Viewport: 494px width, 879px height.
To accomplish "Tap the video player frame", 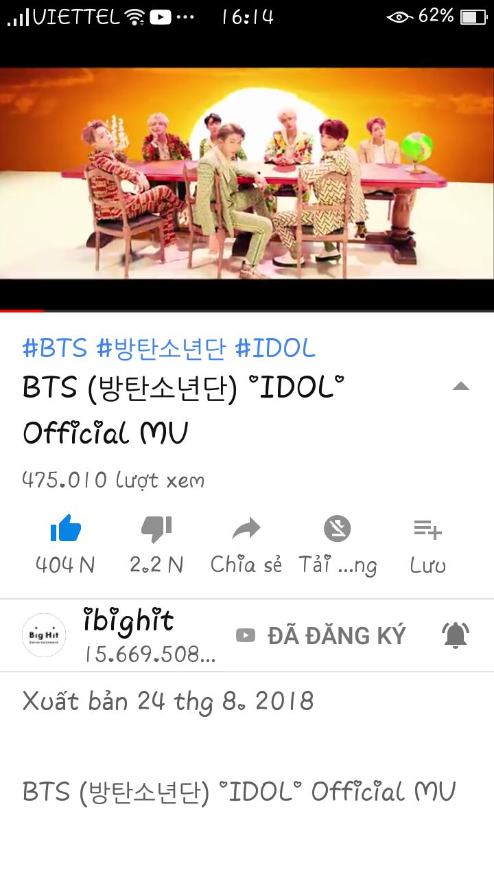I will [247, 173].
